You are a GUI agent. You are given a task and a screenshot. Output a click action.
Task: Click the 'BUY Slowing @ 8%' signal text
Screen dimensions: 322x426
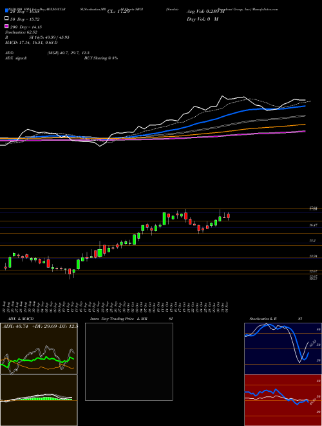tap(101, 58)
